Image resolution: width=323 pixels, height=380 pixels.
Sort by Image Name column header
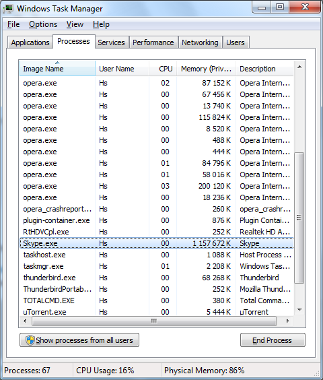click(x=57, y=69)
